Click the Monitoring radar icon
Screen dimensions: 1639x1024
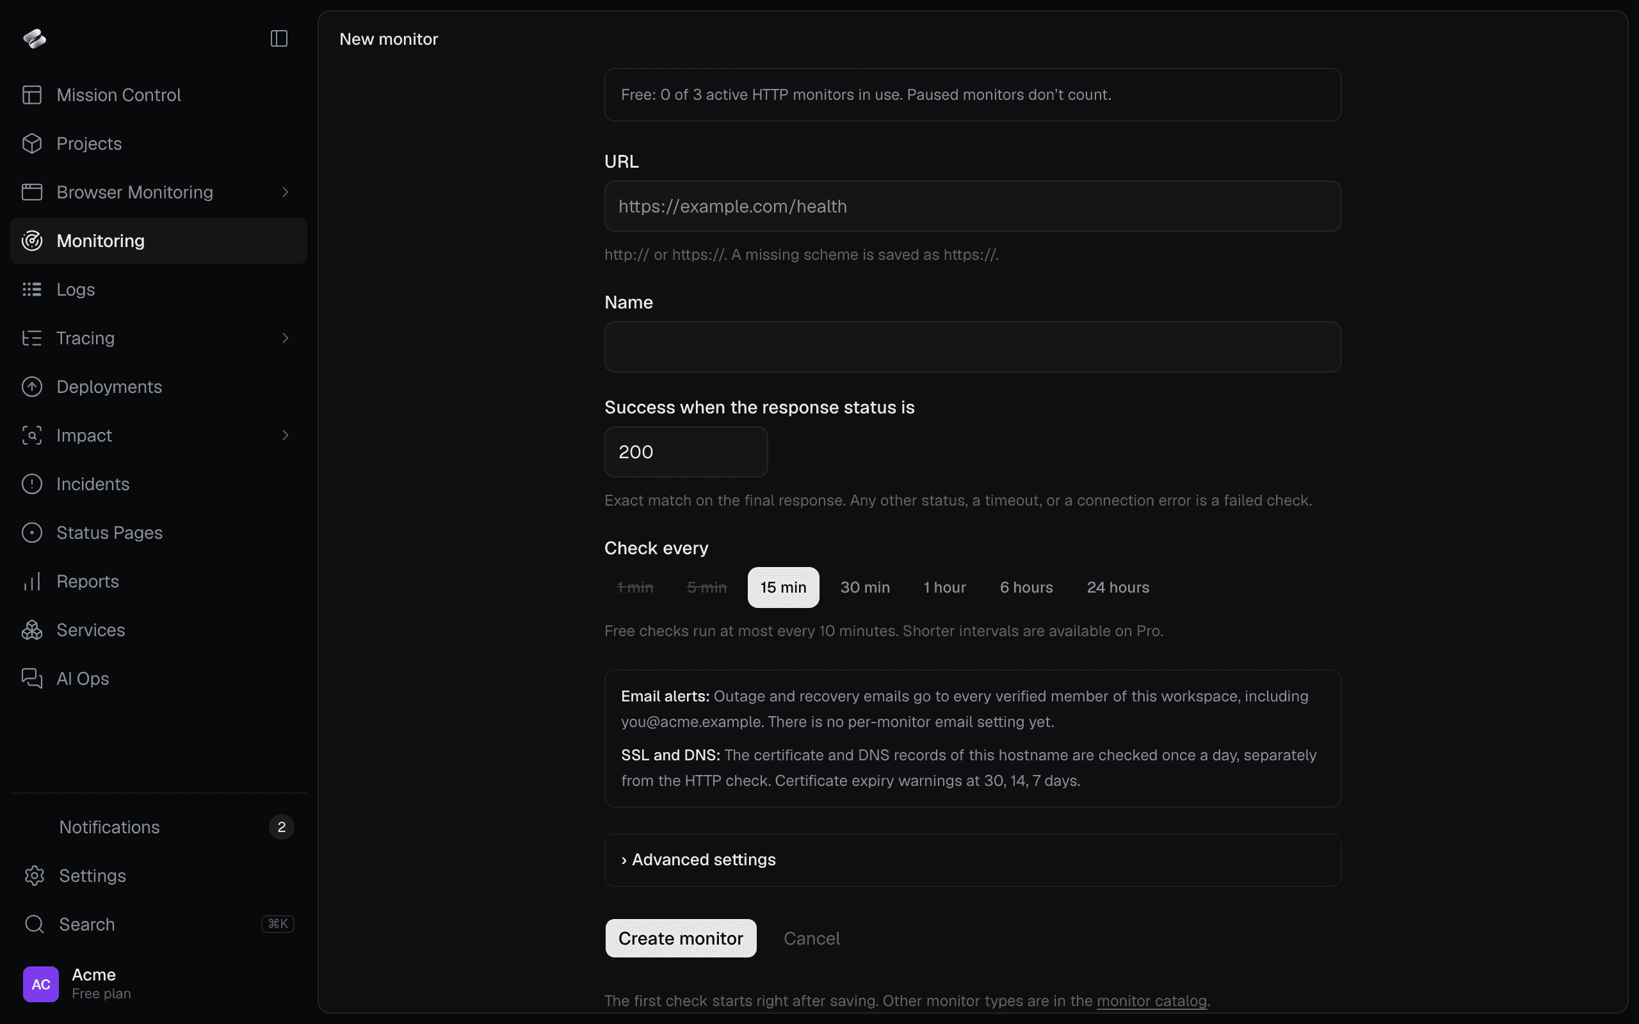pyautogui.click(x=32, y=241)
